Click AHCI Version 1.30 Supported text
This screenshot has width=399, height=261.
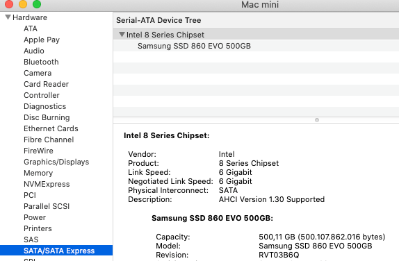click(272, 199)
